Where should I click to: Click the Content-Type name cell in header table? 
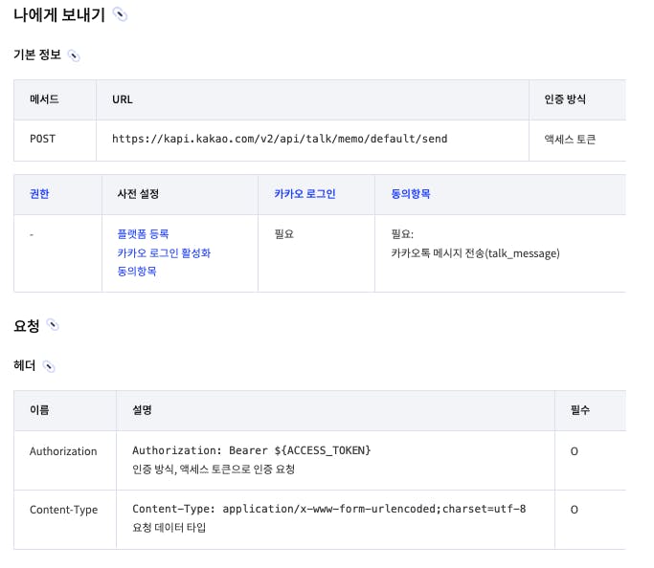63,510
